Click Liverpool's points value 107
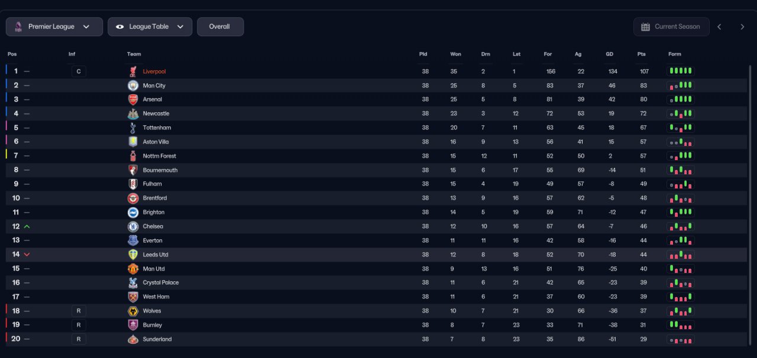This screenshot has height=358, width=757. [x=644, y=71]
